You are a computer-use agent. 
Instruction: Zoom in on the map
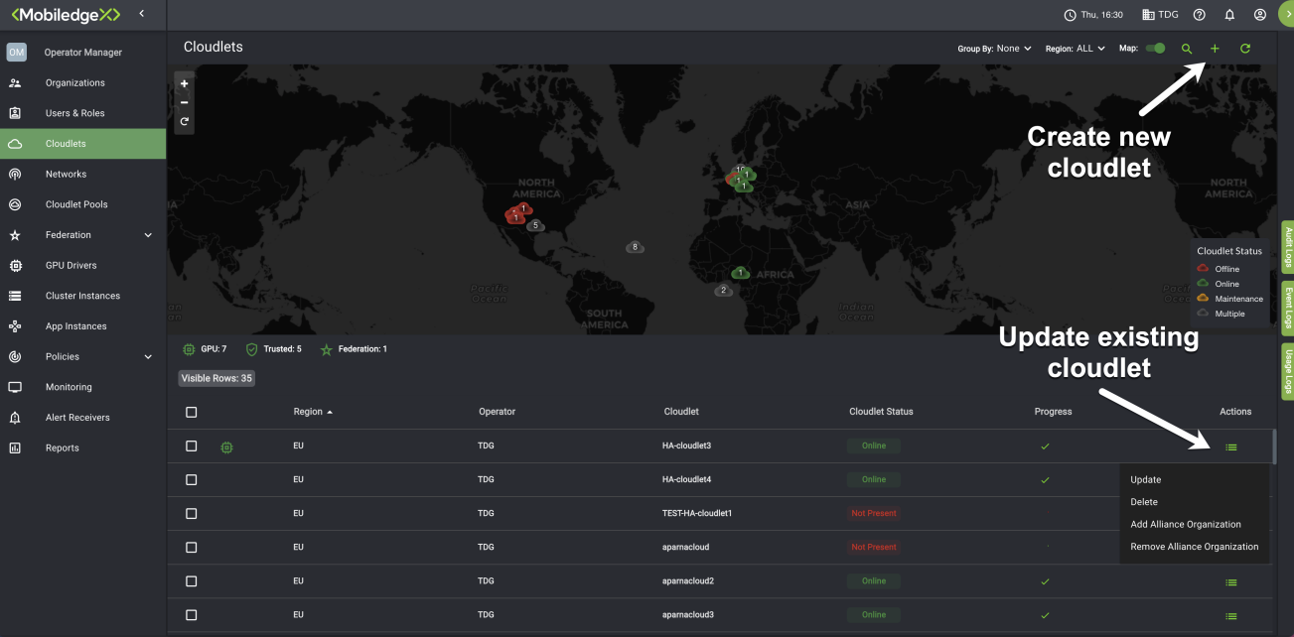tap(185, 84)
